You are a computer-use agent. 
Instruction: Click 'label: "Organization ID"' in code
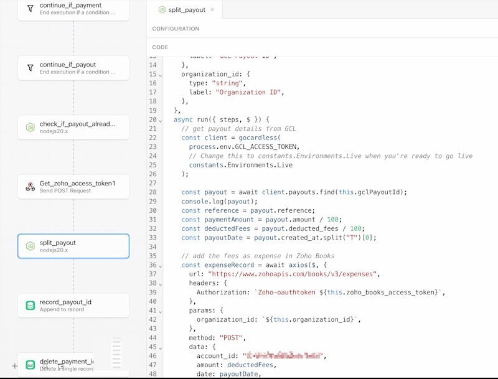point(237,92)
